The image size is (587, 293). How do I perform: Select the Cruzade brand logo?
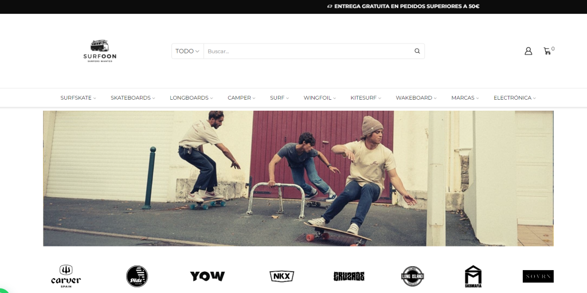pos(349,276)
